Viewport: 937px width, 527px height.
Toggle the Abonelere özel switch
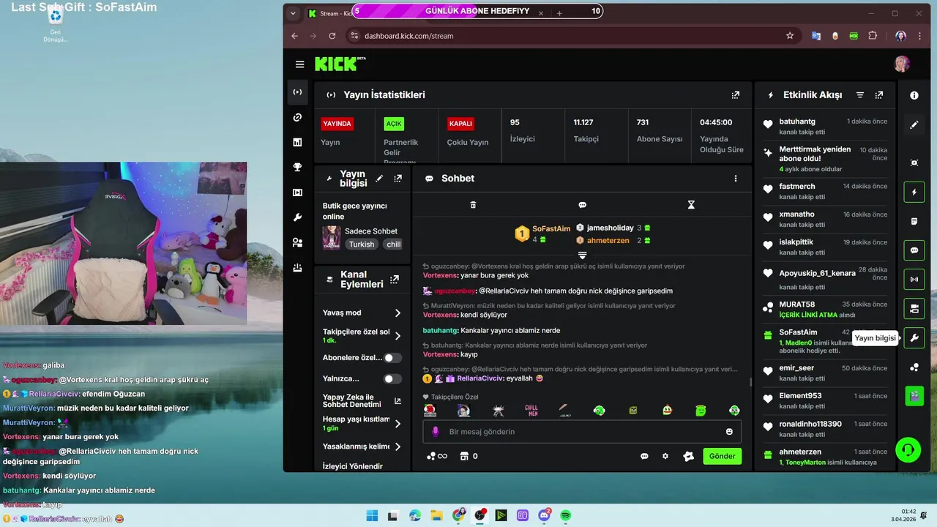tap(392, 358)
